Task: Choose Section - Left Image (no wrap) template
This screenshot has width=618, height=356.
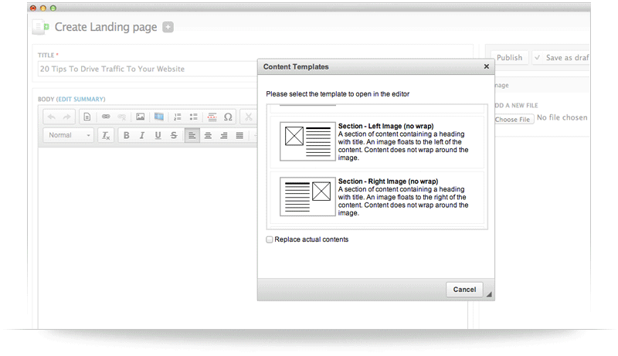Action: click(x=377, y=142)
